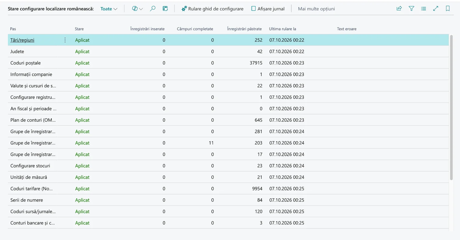Click the value 645 in Înregistrări păstrate
The height and width of the screenshot is (240, 460).
258,120
